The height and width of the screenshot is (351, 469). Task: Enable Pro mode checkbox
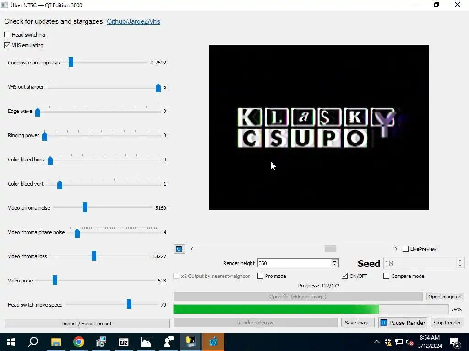[x=261, y=276]
